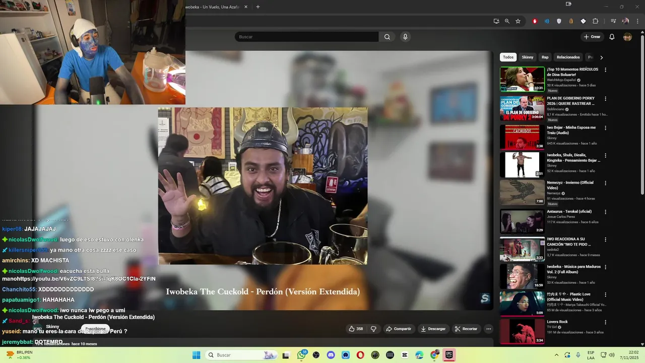The image size is (645, 363).
Task: Click the zoom magnifier in address bar
Action: 507,21
